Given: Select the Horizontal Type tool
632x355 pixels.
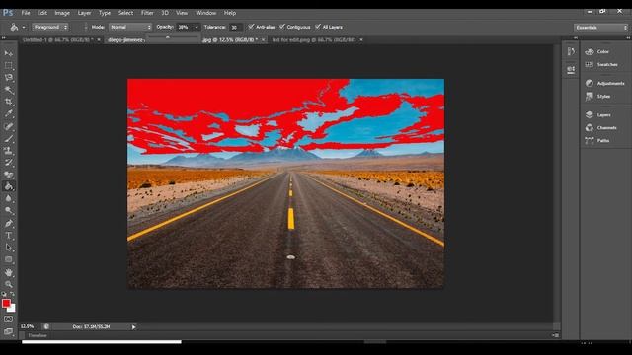Looking at the screenshot, I should (x=9, y=236).
